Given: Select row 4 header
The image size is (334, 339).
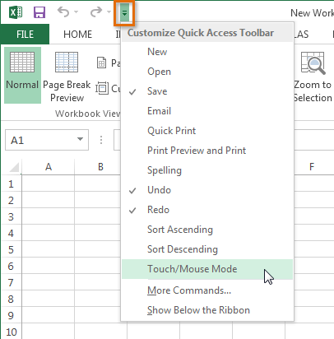Looking at the screenshot, I should click(x=11, y=233).
